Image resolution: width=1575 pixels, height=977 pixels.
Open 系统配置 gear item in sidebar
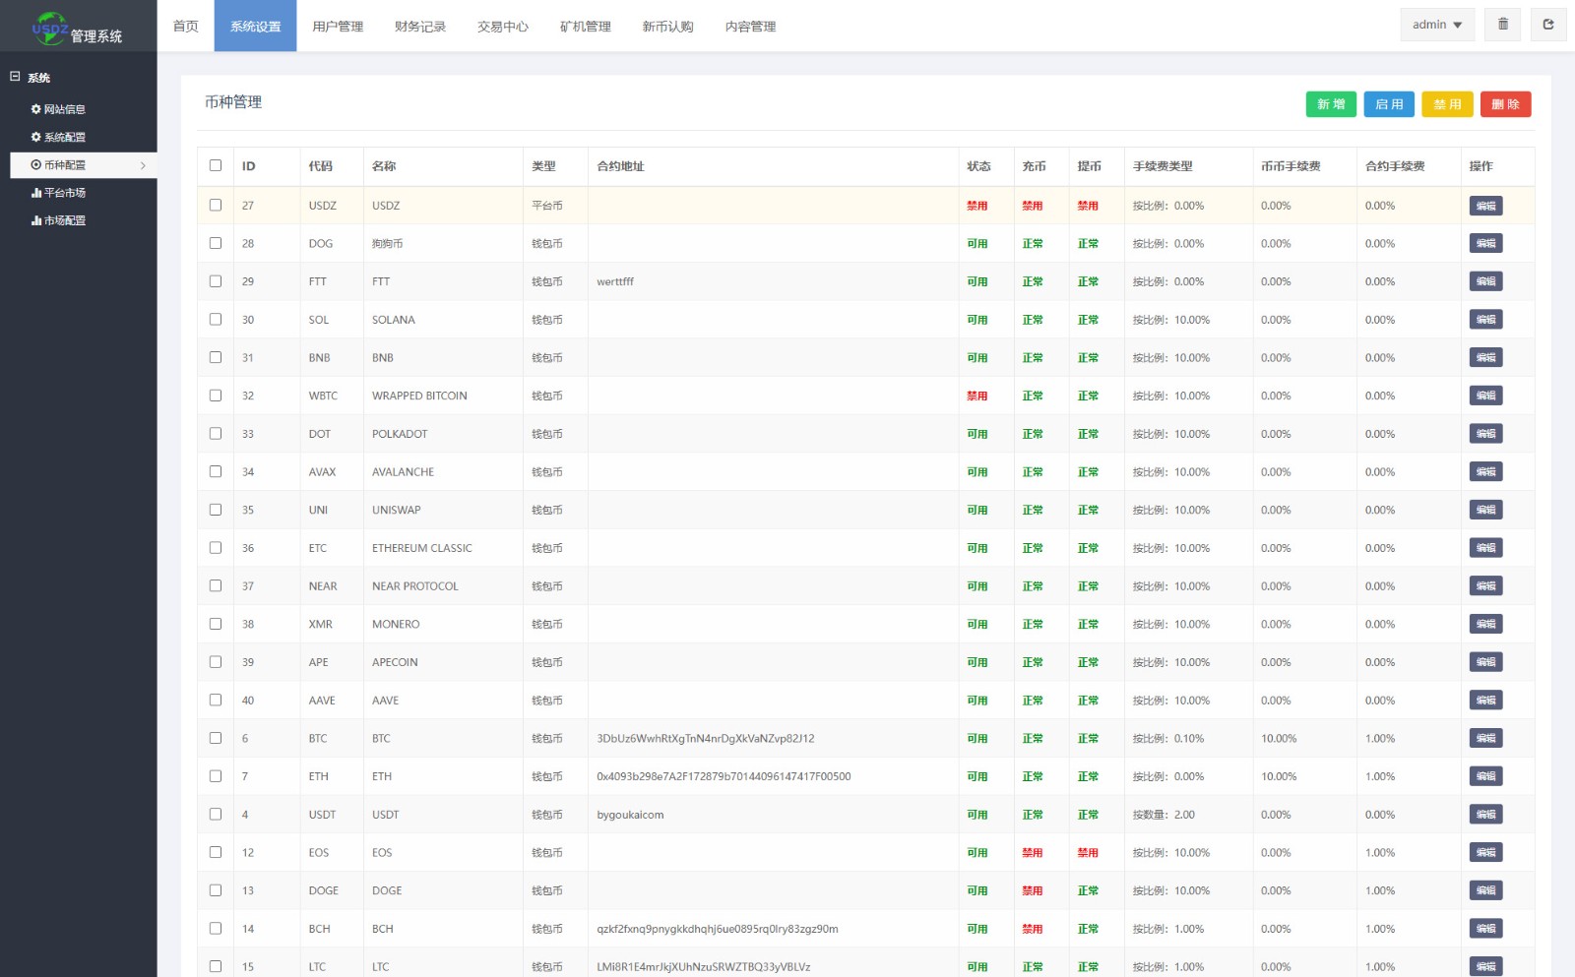[x=64, y=137]
